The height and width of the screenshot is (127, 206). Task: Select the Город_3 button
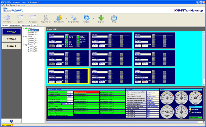coord(11,46)
